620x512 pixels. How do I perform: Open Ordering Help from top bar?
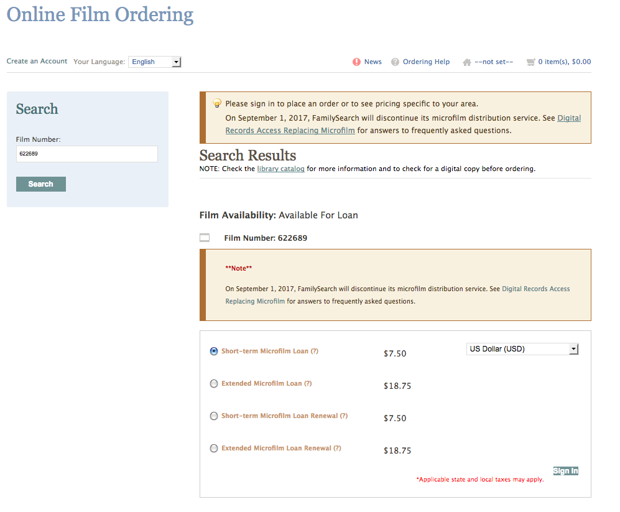tap(426, 62)
